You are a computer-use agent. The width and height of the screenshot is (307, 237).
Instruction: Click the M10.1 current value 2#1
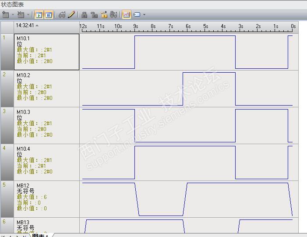42,56
